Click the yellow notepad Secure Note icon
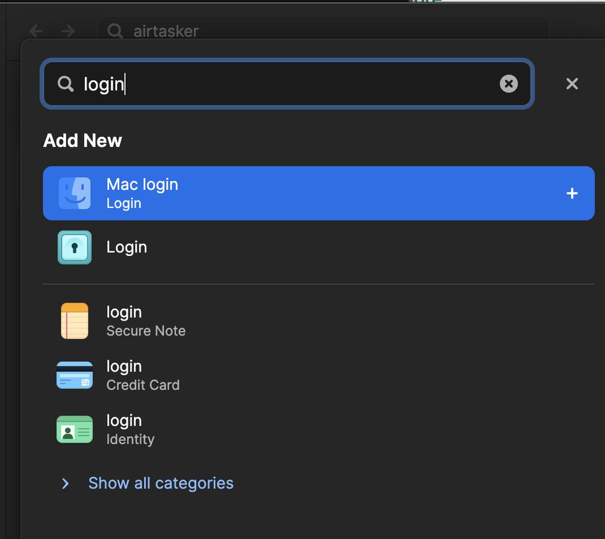Screen dimensions: 605x539 pos(74,321)
